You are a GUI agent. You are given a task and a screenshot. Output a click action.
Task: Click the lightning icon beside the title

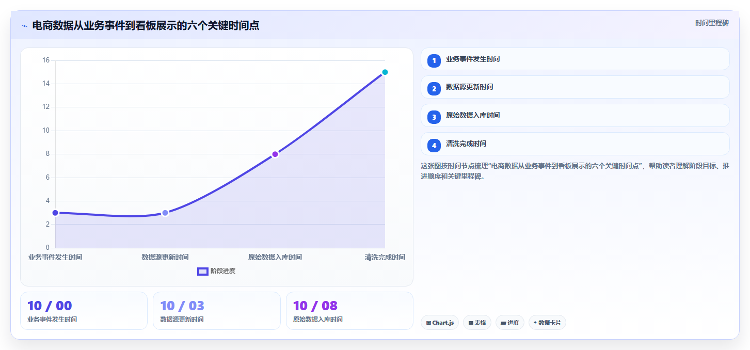pos(24,26)
